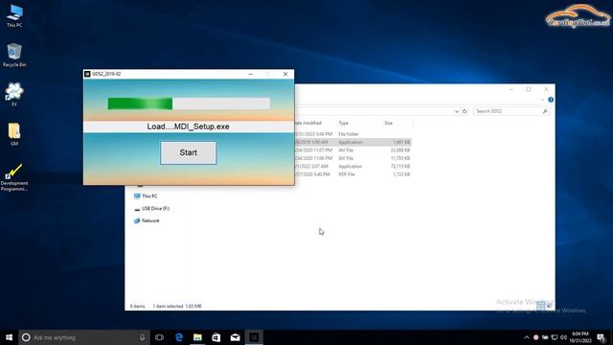The height and width of the screenshot is (345, 613).
Task: Close the GDS2_2019-02 installer window
Action: tap(285, 74)
